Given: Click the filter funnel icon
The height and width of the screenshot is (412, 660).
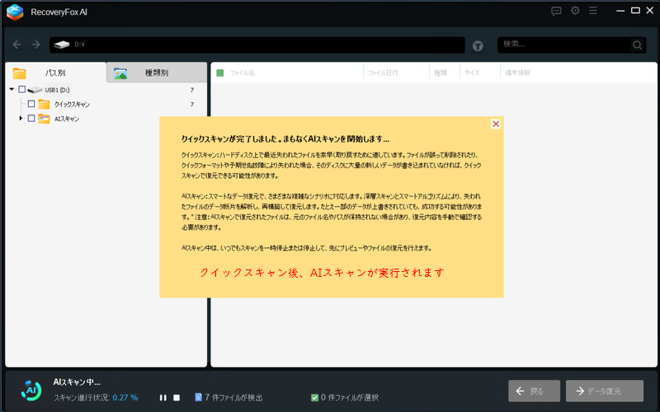Looking at the screenshot, I should 478,45.
